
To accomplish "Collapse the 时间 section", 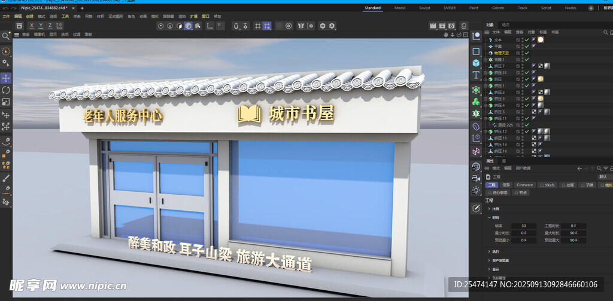I will click(490, 217).
